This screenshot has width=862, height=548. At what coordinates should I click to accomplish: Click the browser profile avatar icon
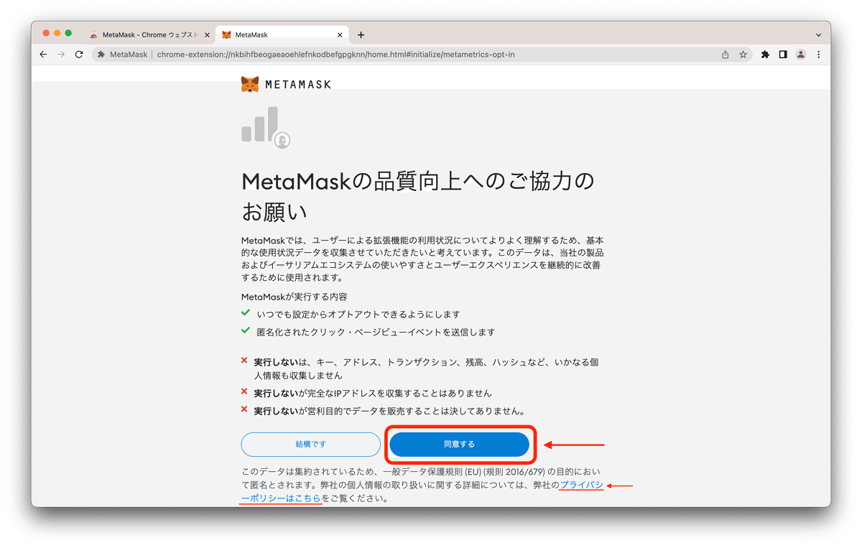tap(800, 54)
